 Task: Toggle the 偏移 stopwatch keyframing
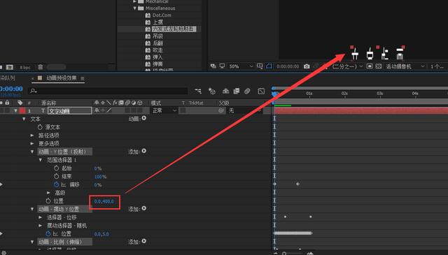point(57,184)
